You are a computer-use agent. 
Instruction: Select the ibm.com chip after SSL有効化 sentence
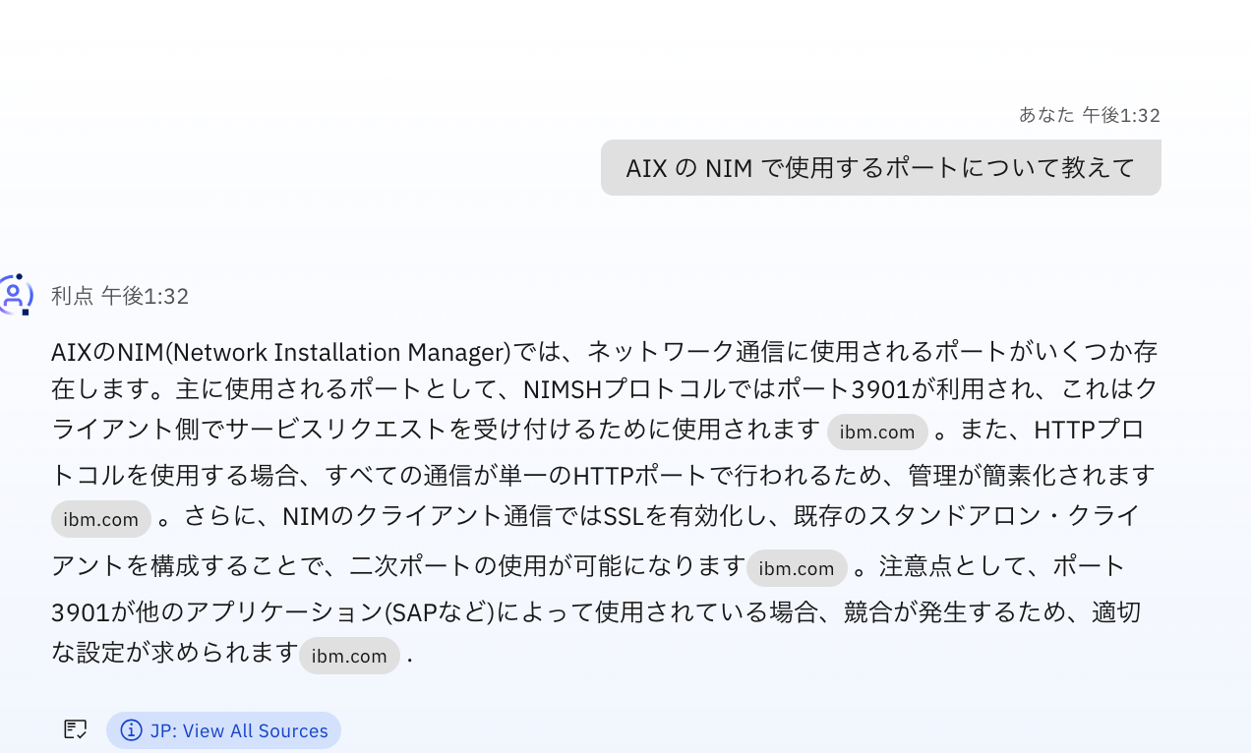click(797, 567)
